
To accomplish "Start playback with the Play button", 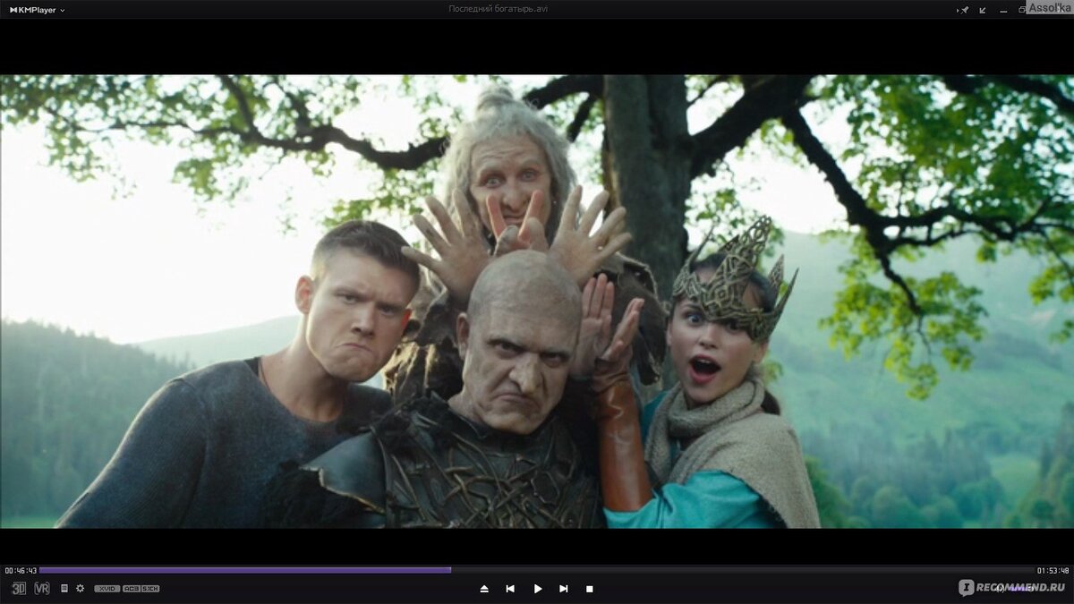I will point(538,589).
